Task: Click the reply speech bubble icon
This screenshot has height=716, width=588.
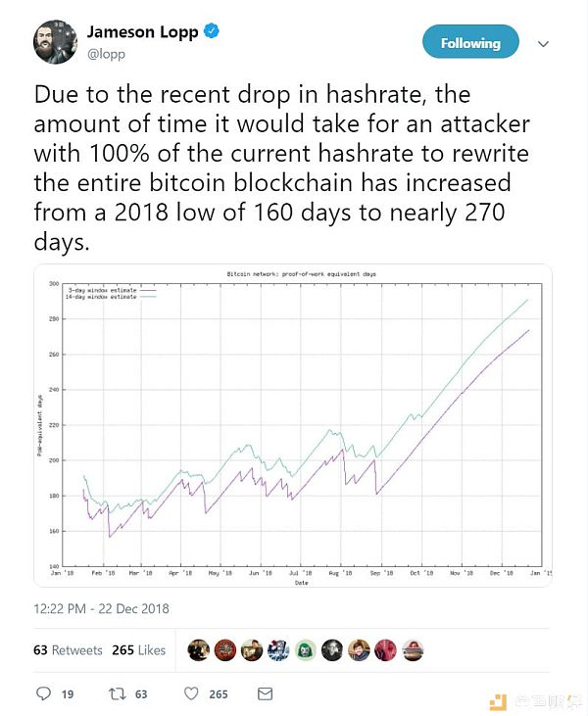Action: click(43, 693)
